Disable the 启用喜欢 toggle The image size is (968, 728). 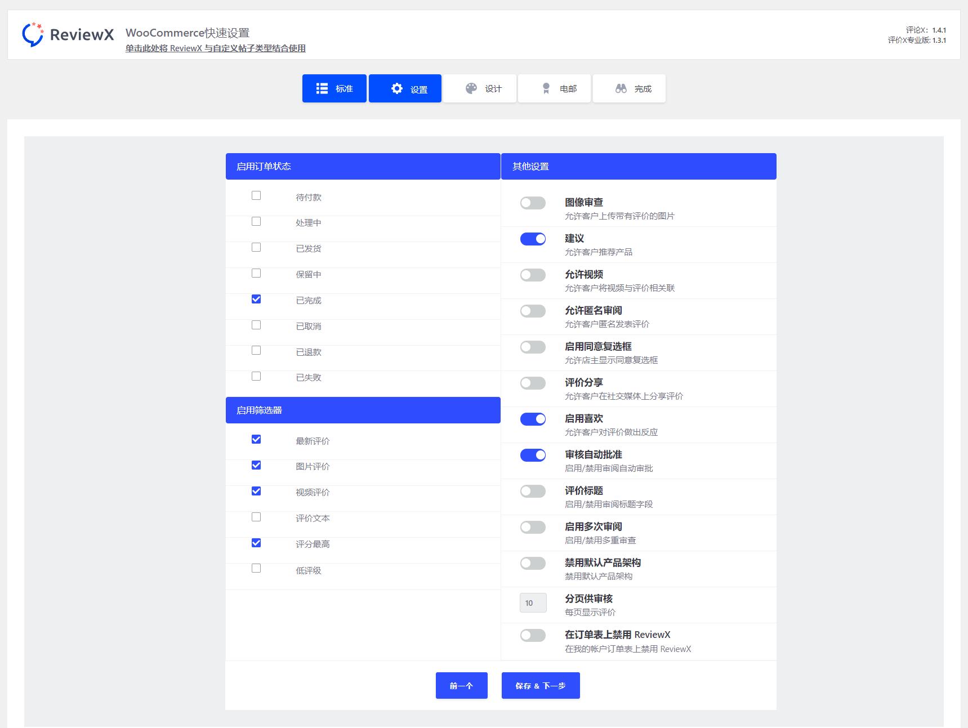pos(533,419)
